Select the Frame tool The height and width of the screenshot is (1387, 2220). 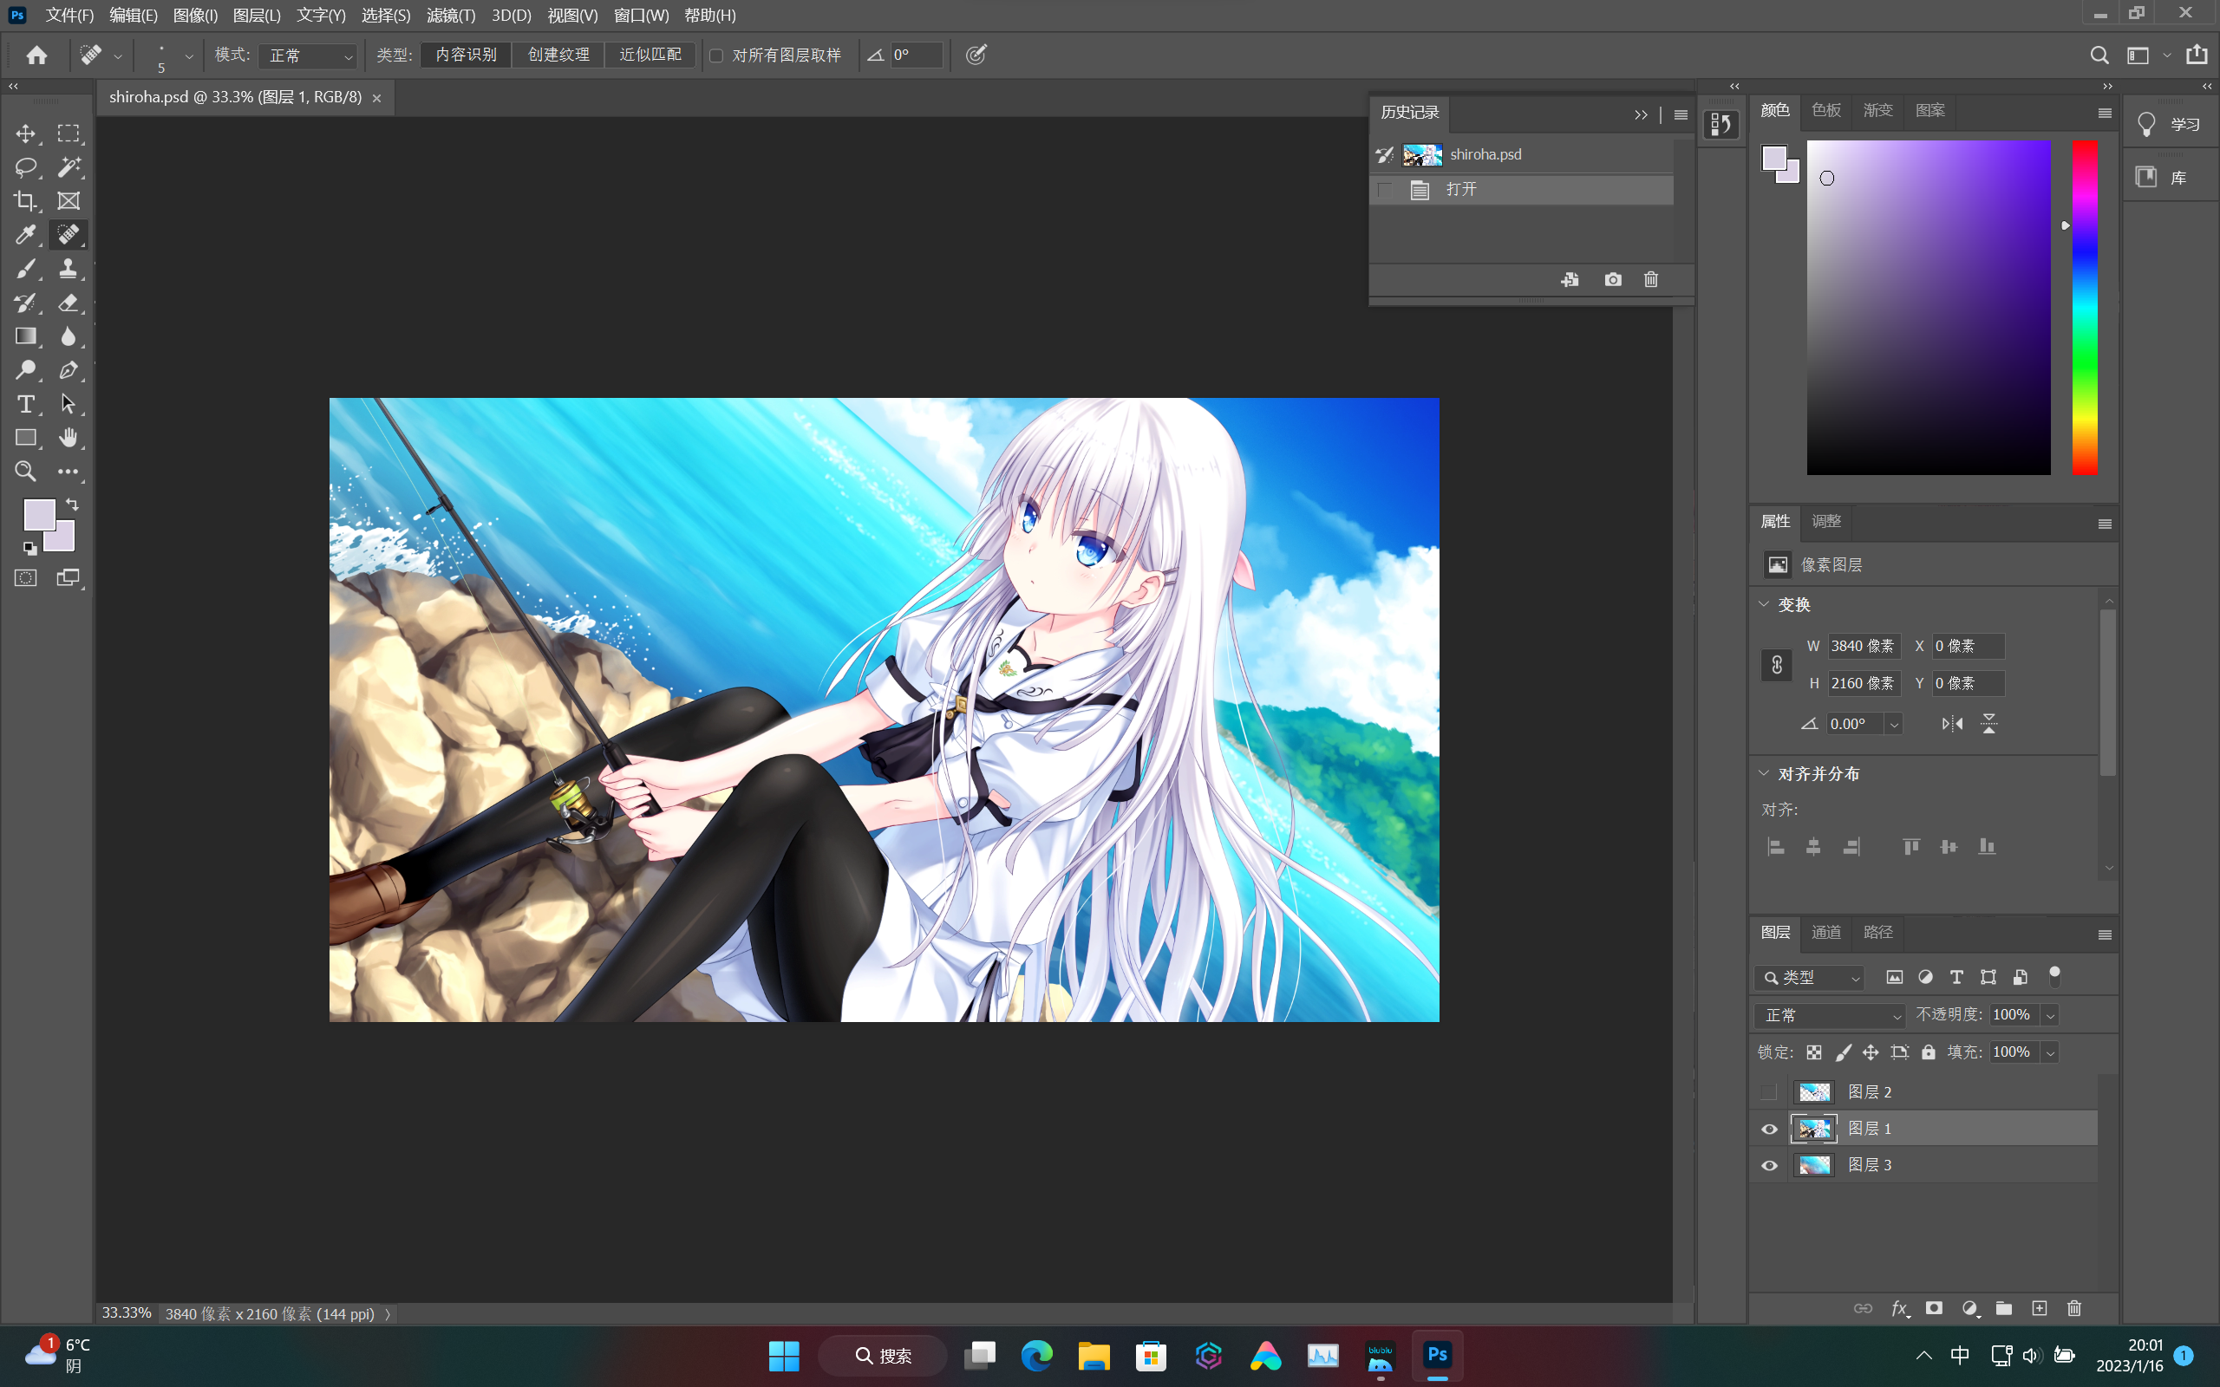coord(69,201)
